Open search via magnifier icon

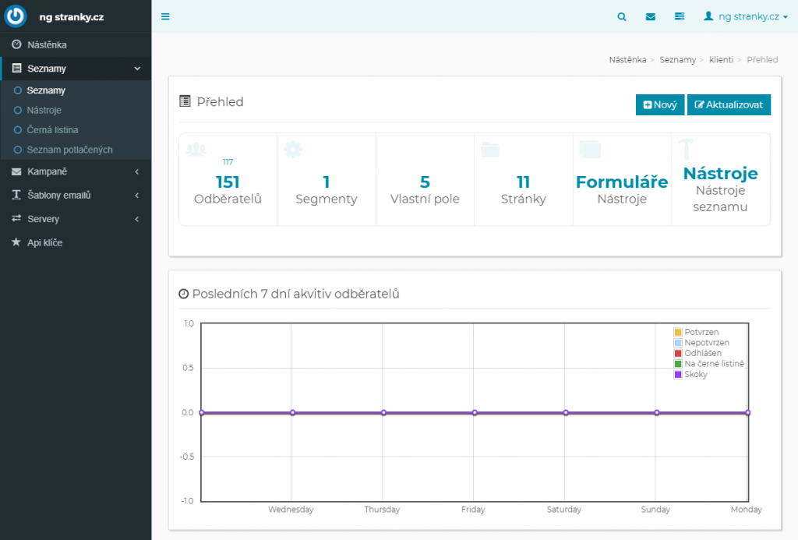point(621,16)
